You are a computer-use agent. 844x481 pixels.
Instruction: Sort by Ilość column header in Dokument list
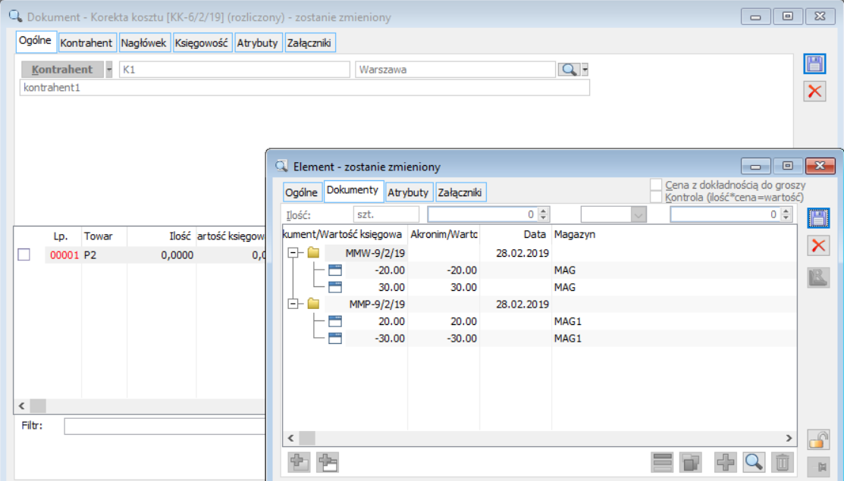click(162, 236)
